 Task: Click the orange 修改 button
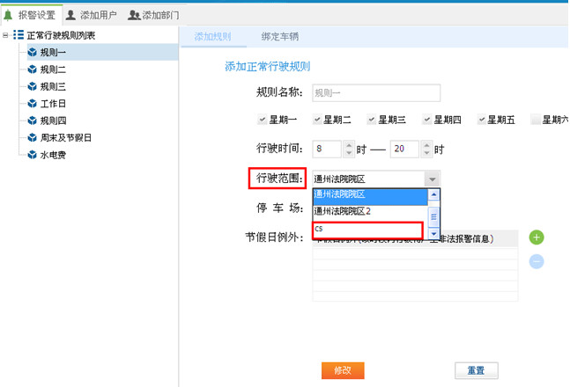(x=343, y=370)
